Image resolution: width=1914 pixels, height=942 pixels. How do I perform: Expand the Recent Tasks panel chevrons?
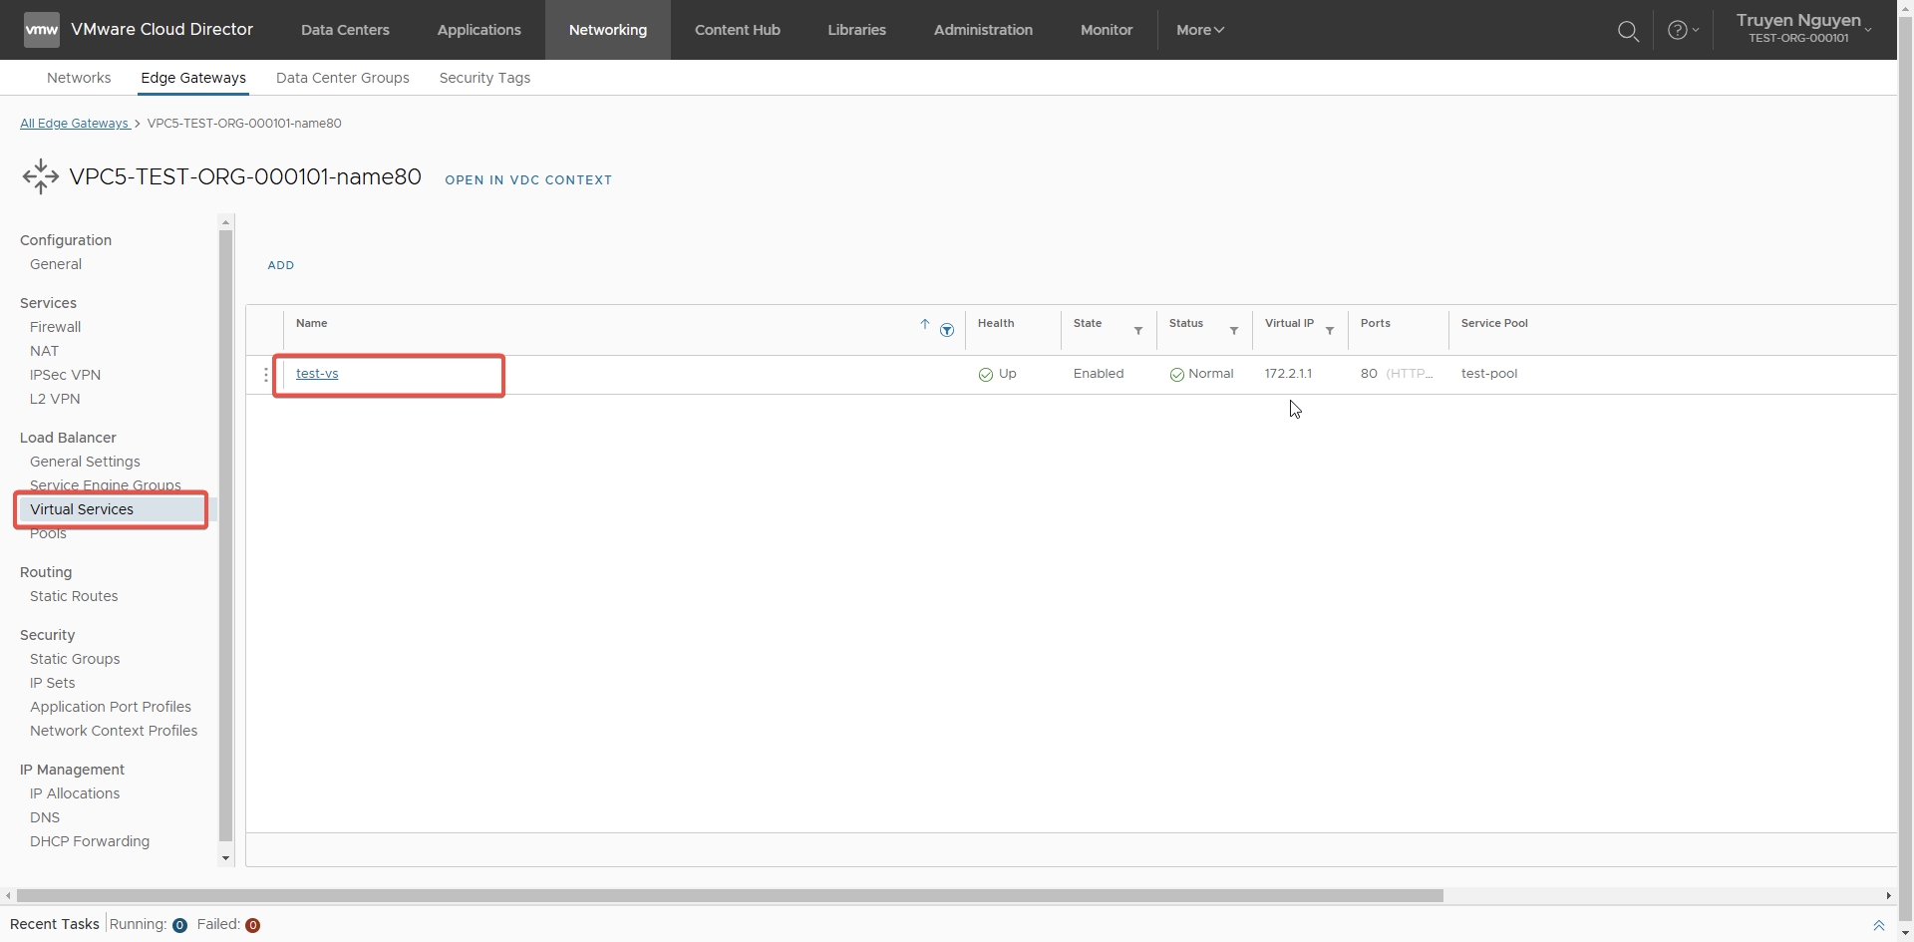[x=1878, y=925]
